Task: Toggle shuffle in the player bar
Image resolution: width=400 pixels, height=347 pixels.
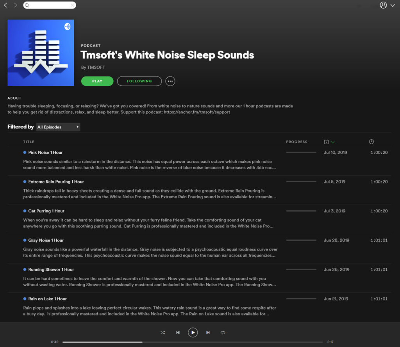Action: tap(163, 333)
